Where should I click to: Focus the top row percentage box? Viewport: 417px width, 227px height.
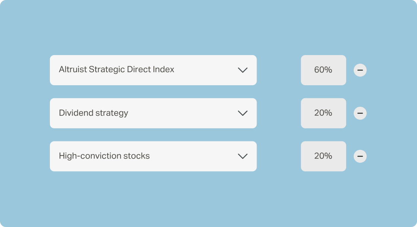(324, 70)
